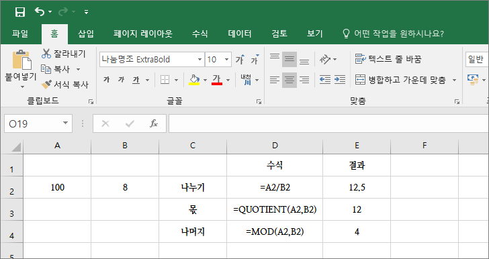Viewport: 489px width, 259px height.
Task: Toggle italic formatting
Action: click(x=121, y=80)
